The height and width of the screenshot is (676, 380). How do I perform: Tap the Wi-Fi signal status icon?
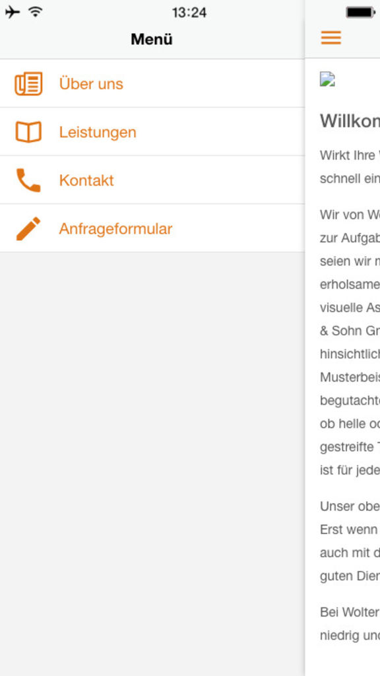36,12
